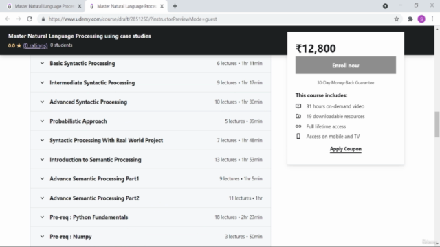
Task: Open the (0 ratings) link
Action: coord(35,45)
